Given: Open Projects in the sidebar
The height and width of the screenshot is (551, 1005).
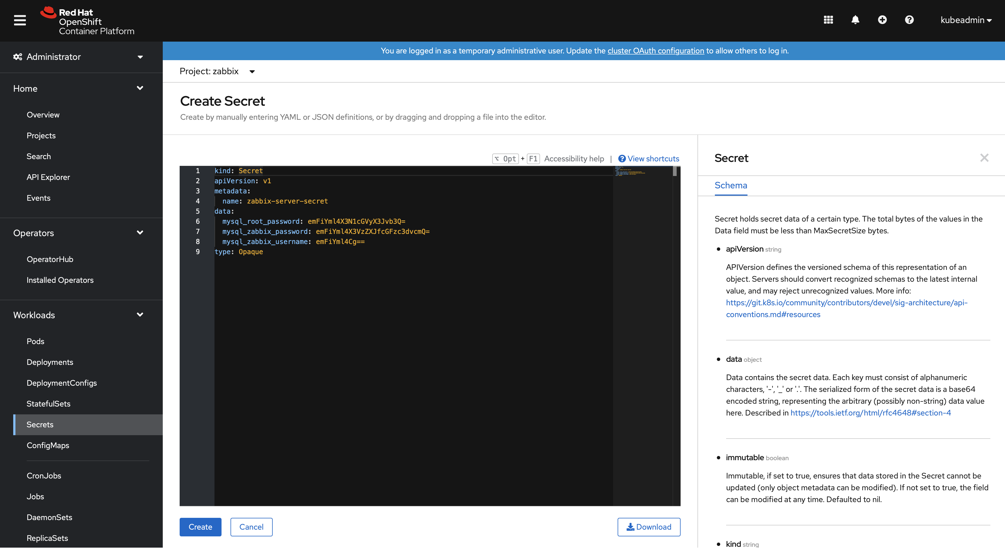Looking at the screenshot, I should 41,136.
